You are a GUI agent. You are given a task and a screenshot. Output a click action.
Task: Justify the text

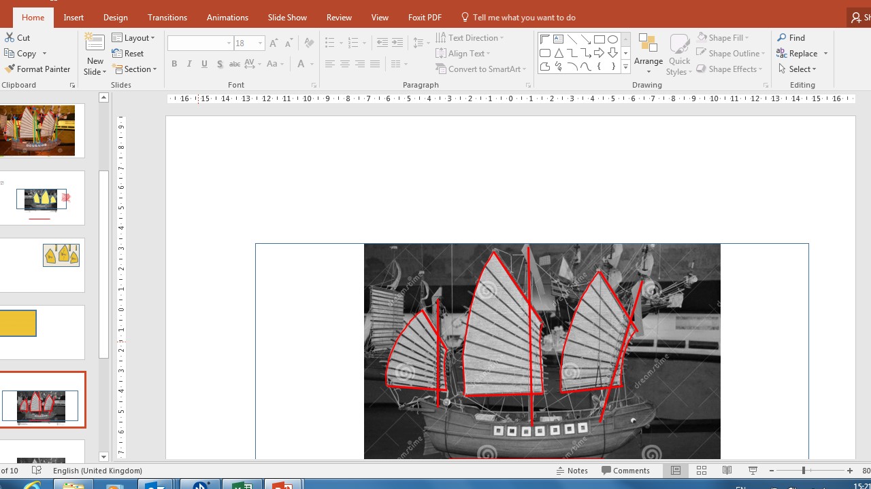[x=374, y=64]
